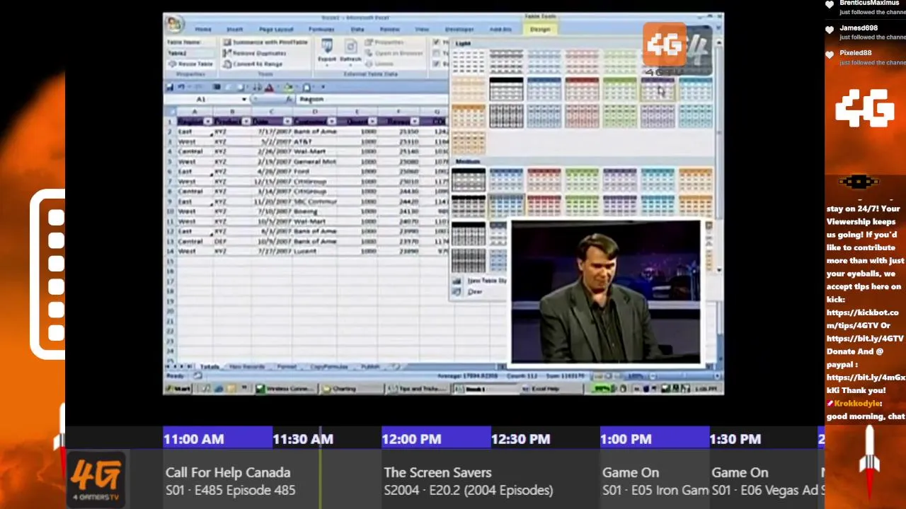Switch to the Insert ribbon tab
The height and width of the screenshot is (509, 906).
click(234, 29)
